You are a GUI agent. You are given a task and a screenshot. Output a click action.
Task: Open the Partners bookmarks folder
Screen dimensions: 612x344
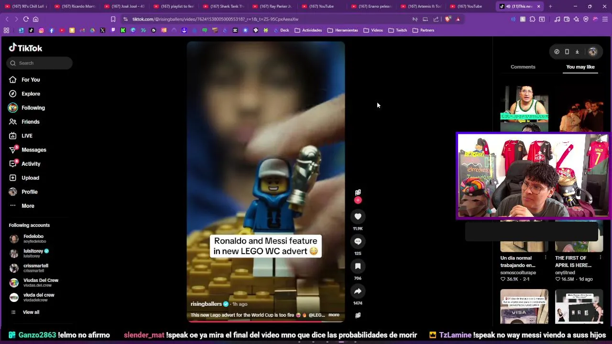pyautogui.click(x=423, y=30)
